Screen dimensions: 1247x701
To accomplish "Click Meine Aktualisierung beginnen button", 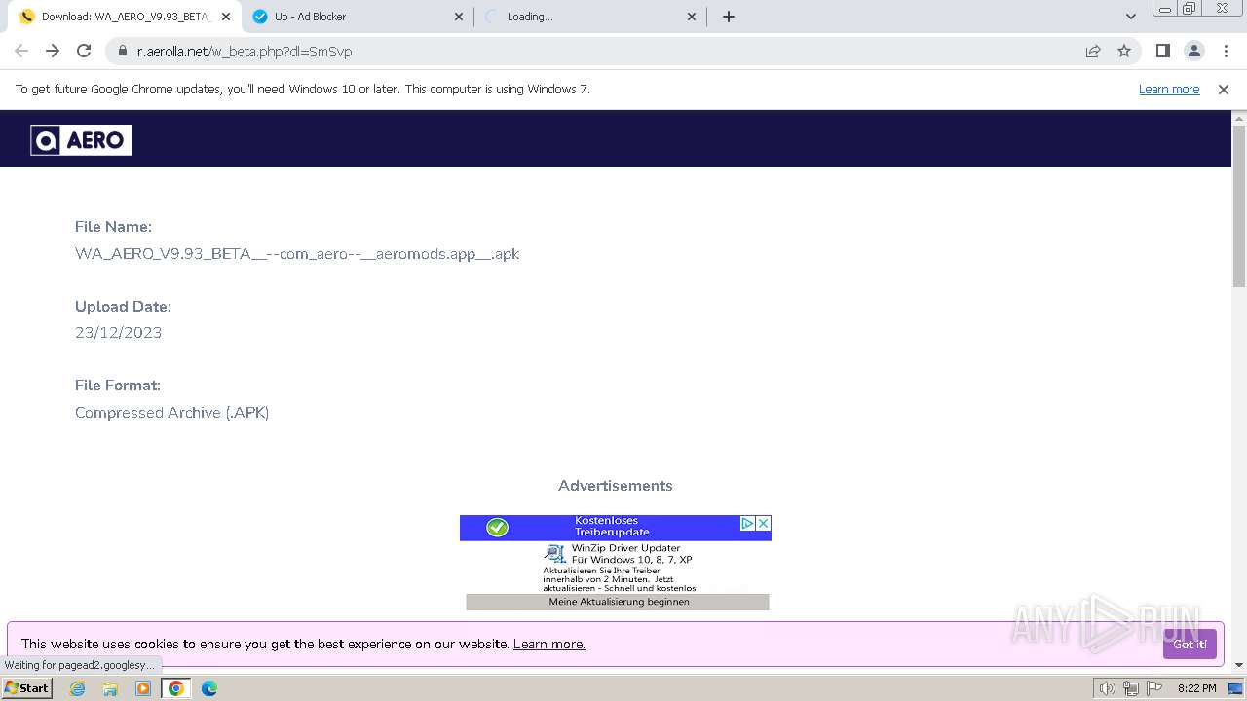I will coord(618,602).
